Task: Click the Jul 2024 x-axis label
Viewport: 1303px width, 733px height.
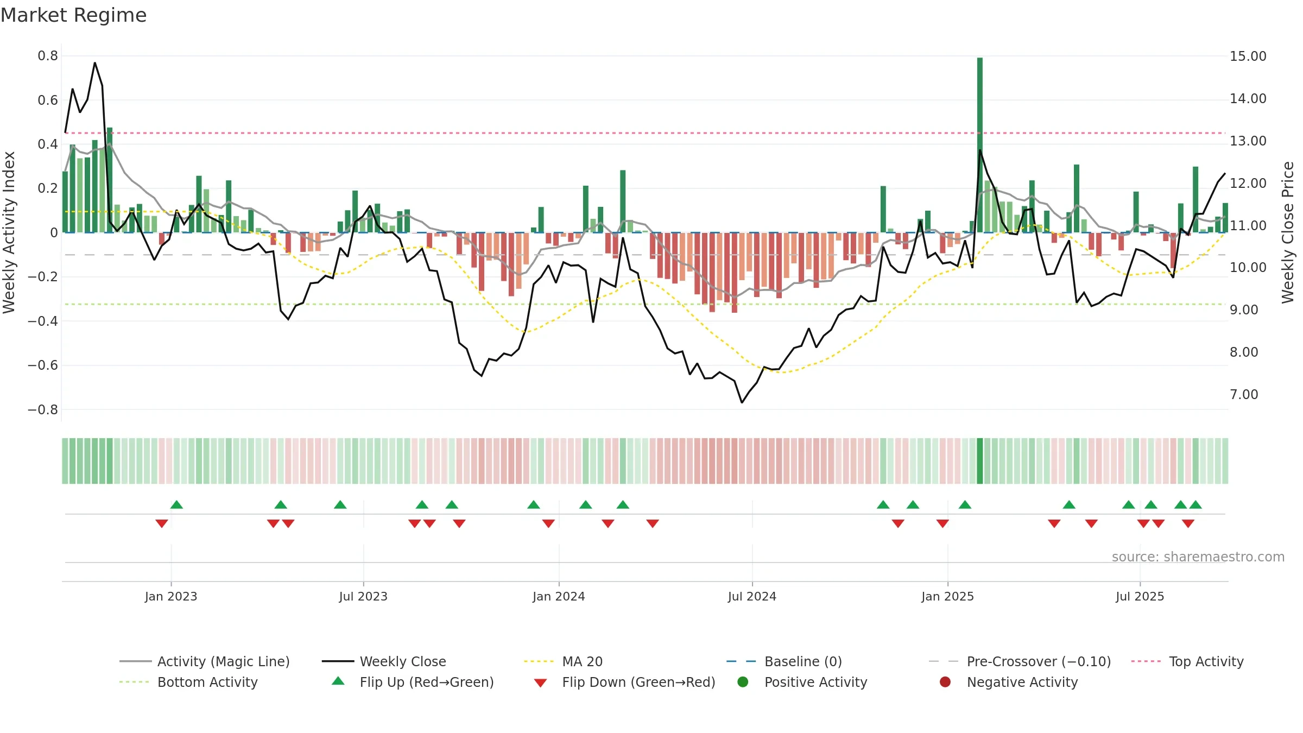Action: 752,596
